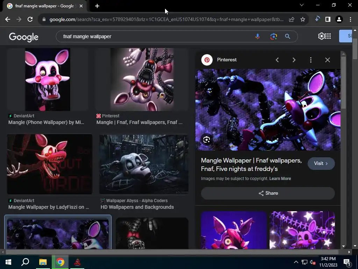Click the 'Mangle Wallpaper | Fnaf wallpapers' title

pos(251,165)
